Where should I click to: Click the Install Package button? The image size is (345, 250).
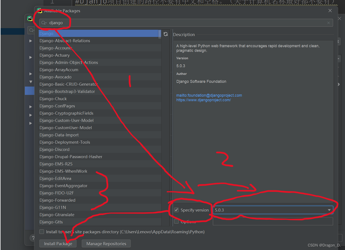[58, 244]
